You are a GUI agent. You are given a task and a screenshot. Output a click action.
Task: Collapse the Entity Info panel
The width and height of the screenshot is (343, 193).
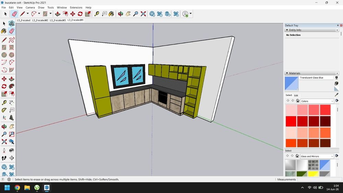coord(287,30)
